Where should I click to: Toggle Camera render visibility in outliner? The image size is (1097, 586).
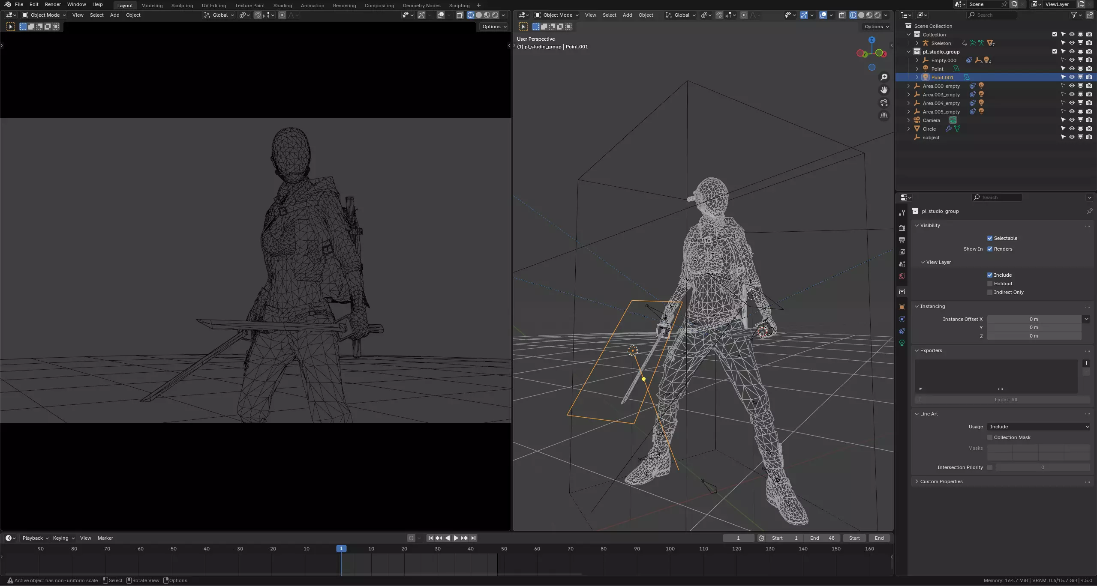pos(1089,120)
